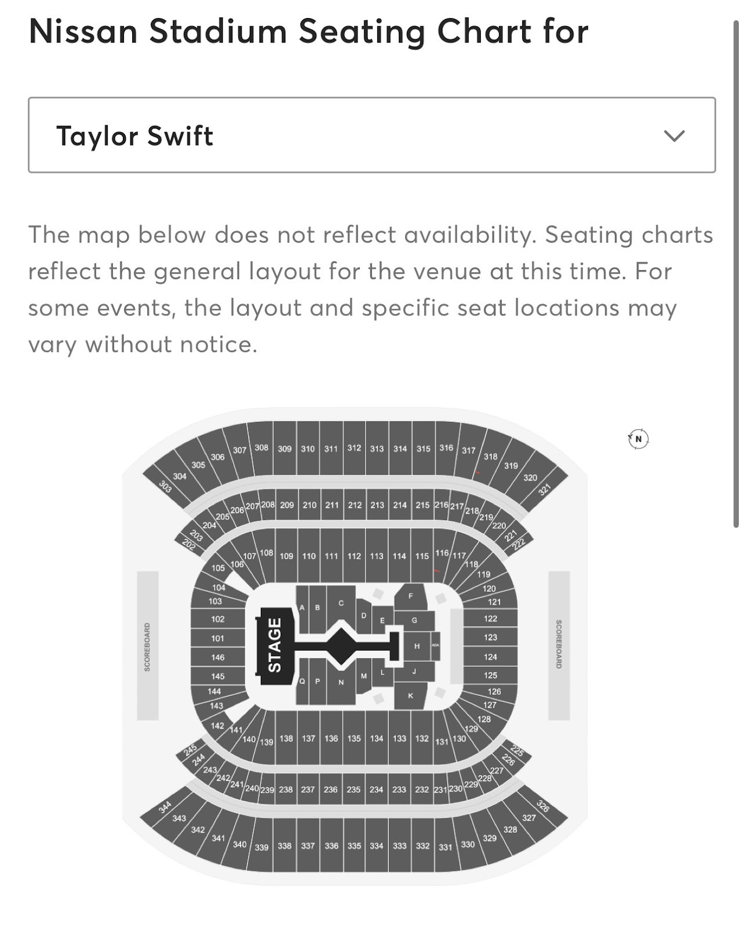Select upper section 335
This screenshot has height=931, width=744.
[354, 846]
